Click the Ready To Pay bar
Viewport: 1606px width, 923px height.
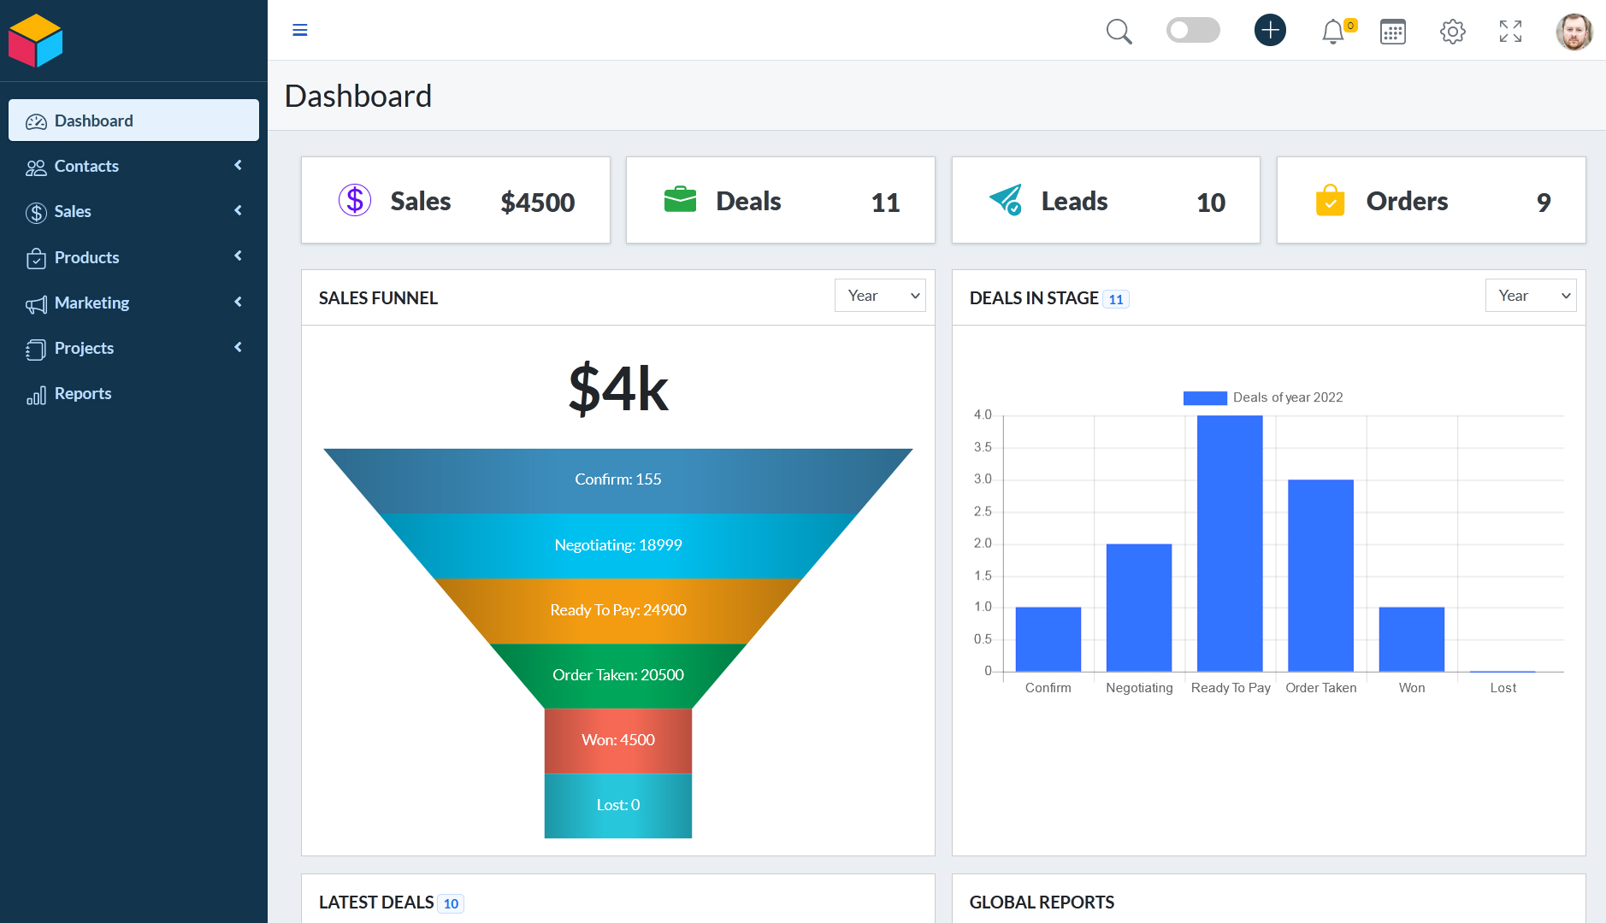coord(1230,544)
